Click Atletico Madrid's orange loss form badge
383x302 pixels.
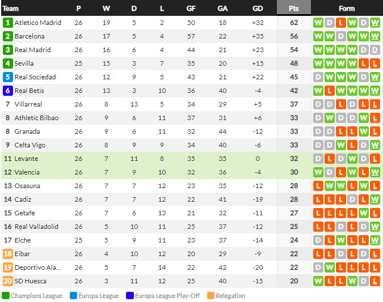[340, 23]
